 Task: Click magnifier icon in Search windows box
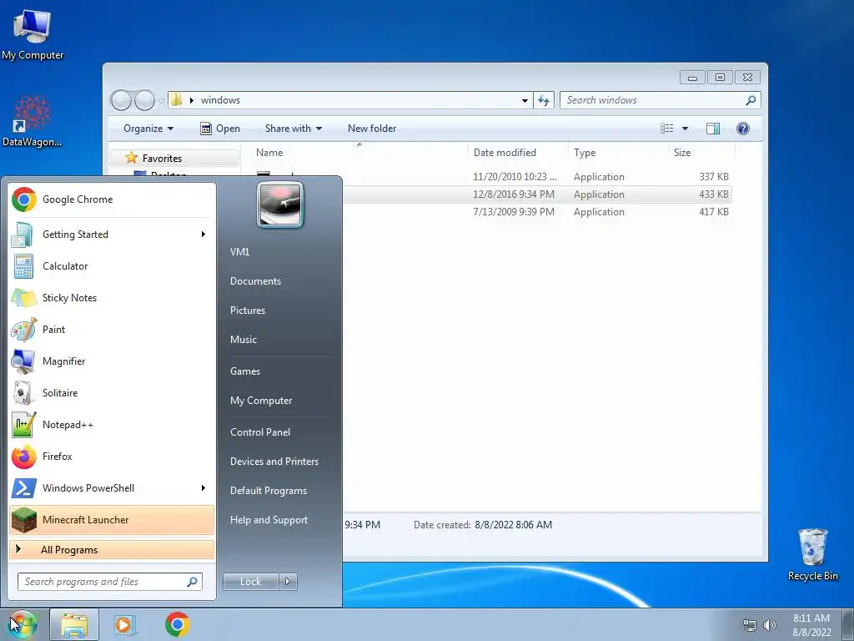[751, 100]
